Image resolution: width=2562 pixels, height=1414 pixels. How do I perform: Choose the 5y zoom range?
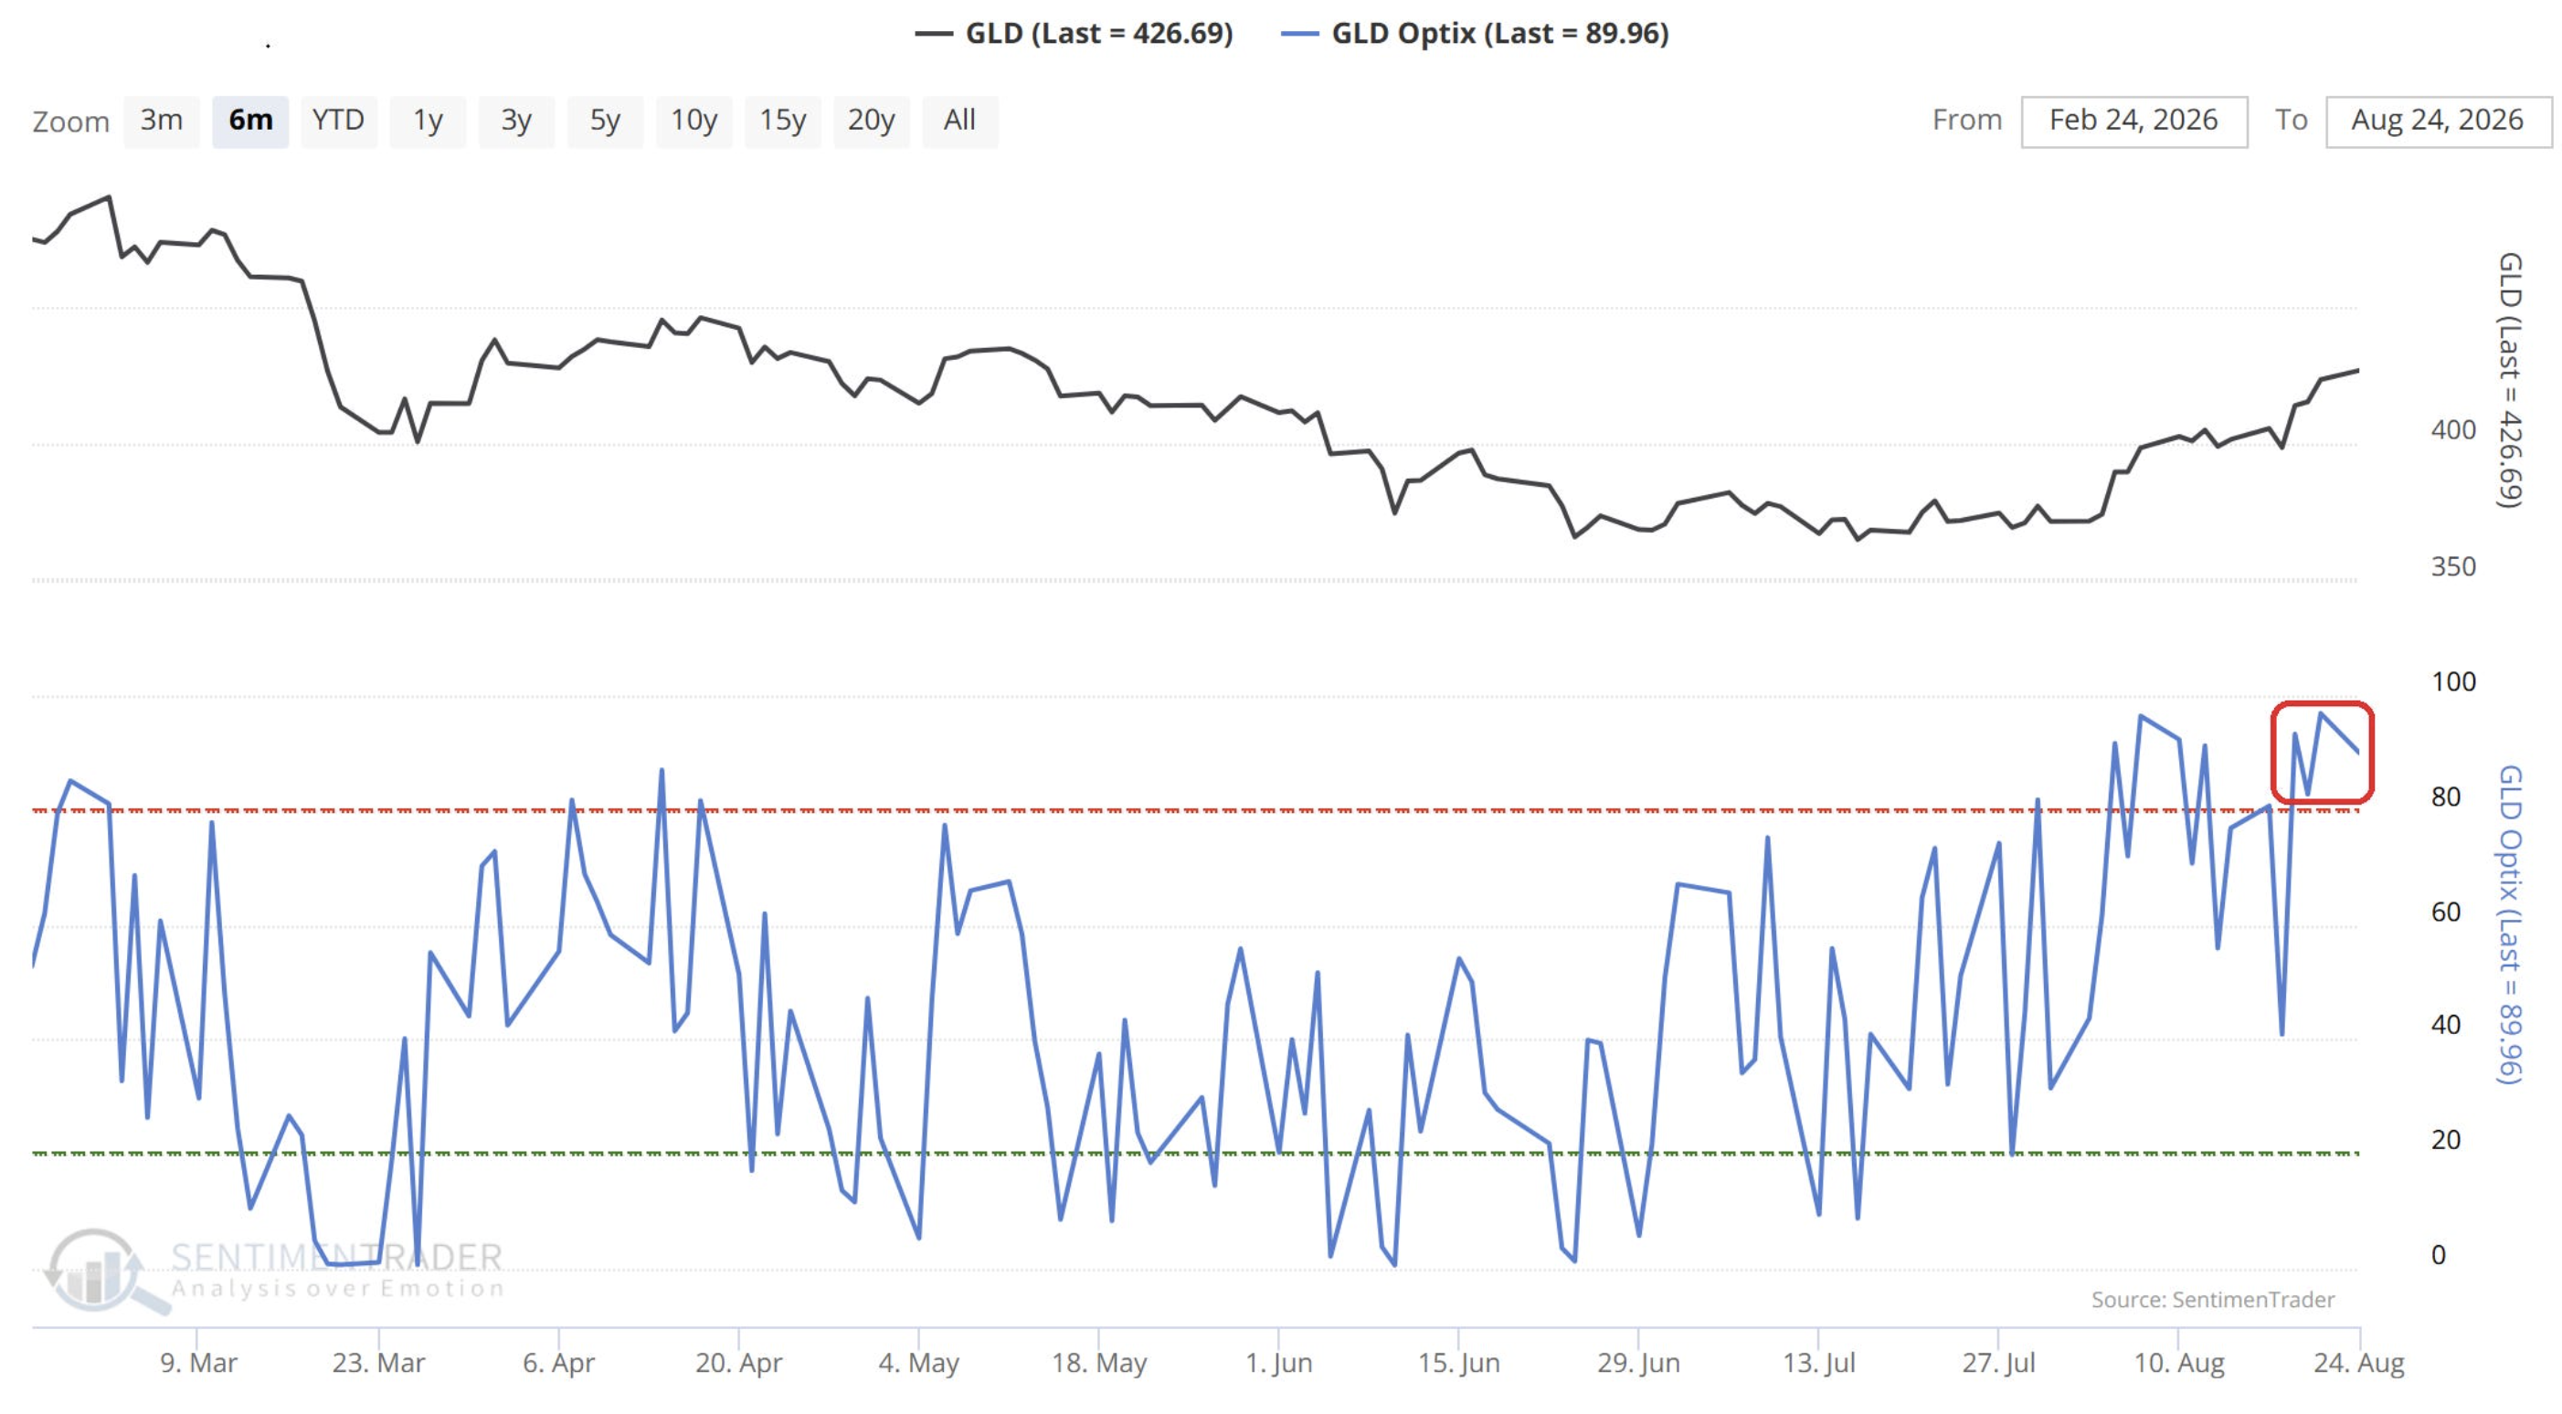click(x=605, y=121)
